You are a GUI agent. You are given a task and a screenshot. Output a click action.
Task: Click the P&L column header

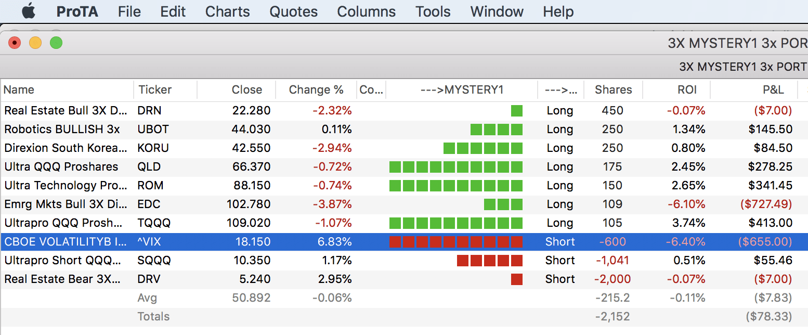pyautogui.click(x=773, y=90)
